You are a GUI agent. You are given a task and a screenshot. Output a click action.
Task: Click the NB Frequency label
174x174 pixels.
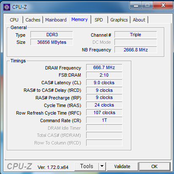click(96, 50)
